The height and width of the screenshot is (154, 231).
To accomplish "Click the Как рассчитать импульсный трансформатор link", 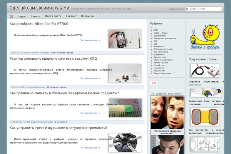I will click(x=206, y=131).
